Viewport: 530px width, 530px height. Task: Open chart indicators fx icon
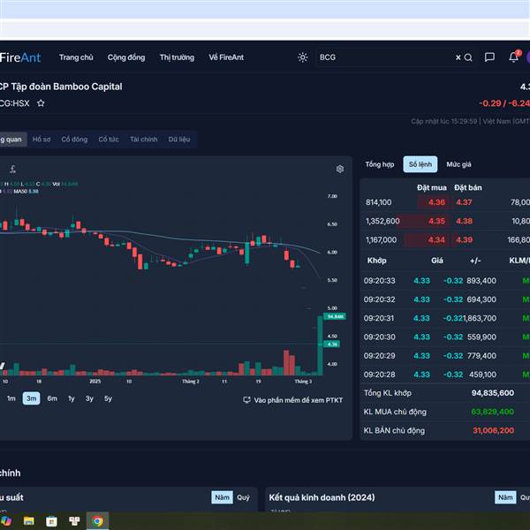tap(12, 169)
